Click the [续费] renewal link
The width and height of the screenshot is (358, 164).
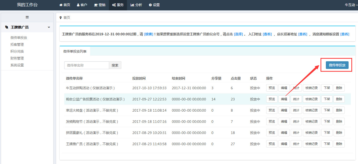[x=149, y=34]
